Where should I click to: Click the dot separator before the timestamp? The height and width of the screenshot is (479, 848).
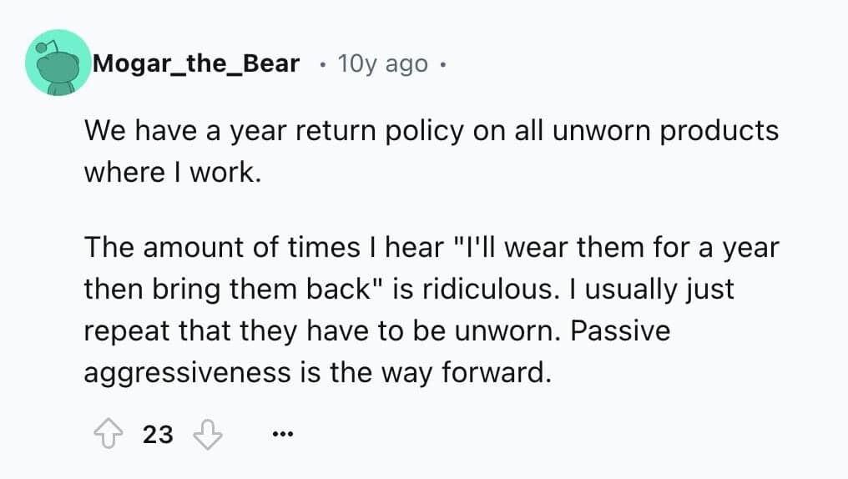[322, 63]
